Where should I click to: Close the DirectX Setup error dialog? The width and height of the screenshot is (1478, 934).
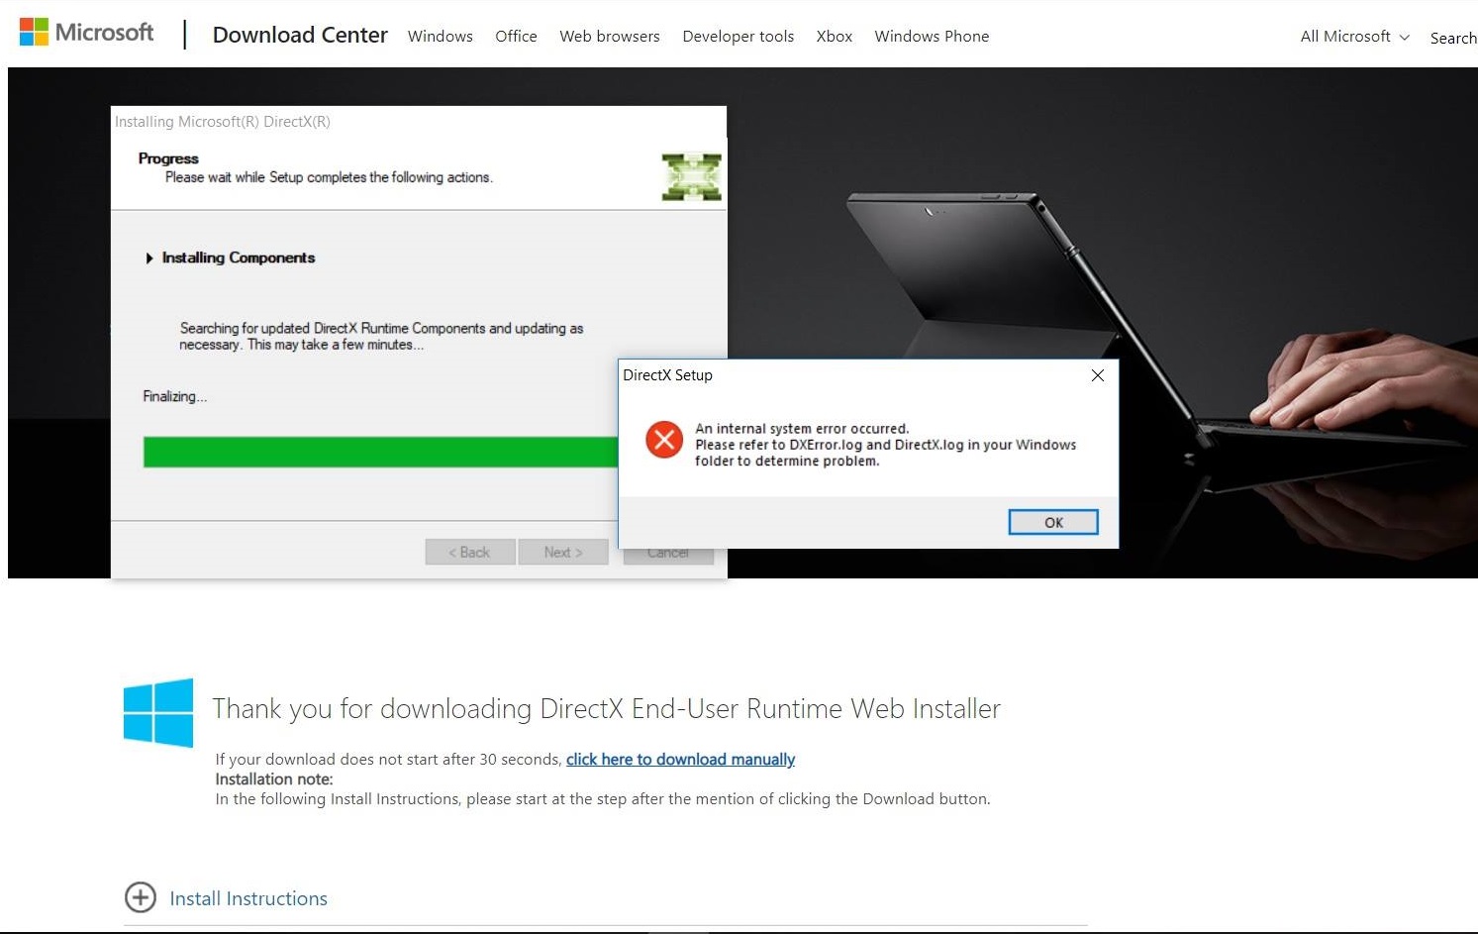[x=1097, y=375]
